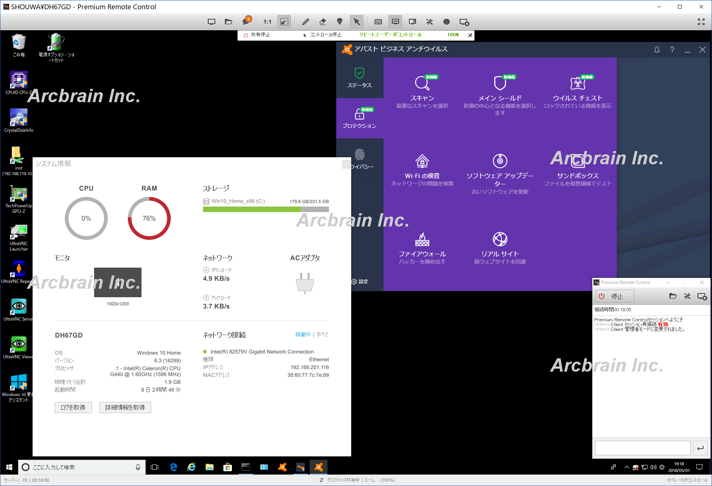Enter full screen mode with the expand icon
The width and height of the screenshot is (712, 486).
[701, 22]
